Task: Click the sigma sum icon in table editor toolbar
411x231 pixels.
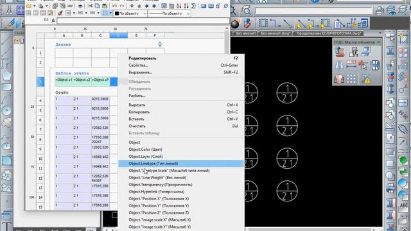Action: coord(194,6)
